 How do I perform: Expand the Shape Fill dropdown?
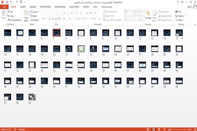[x=164, y=12]
